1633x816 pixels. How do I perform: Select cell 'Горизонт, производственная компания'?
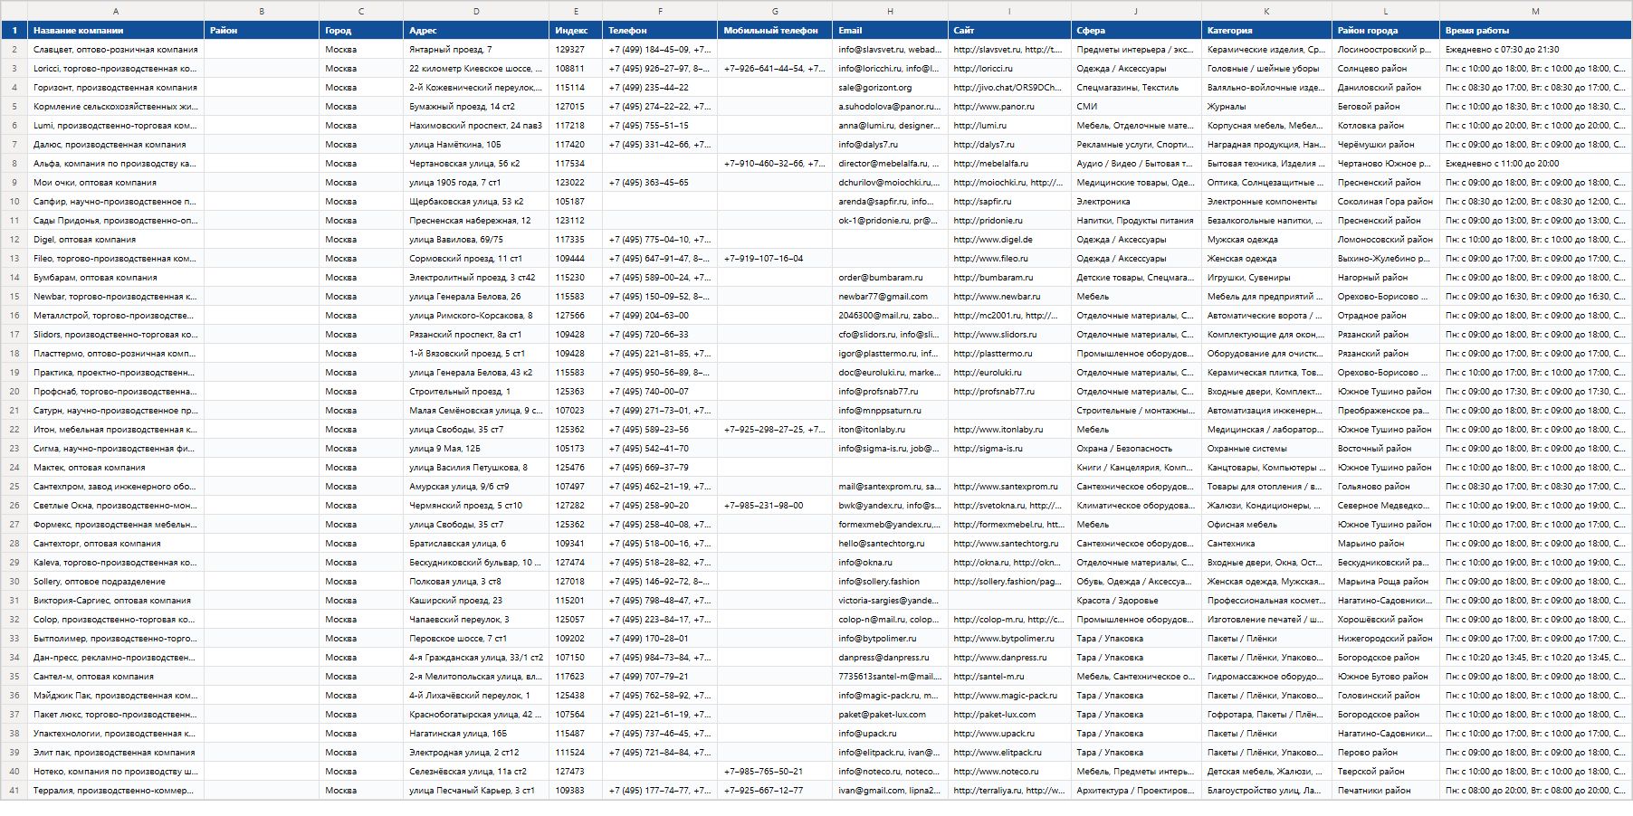tap(116, 88)
